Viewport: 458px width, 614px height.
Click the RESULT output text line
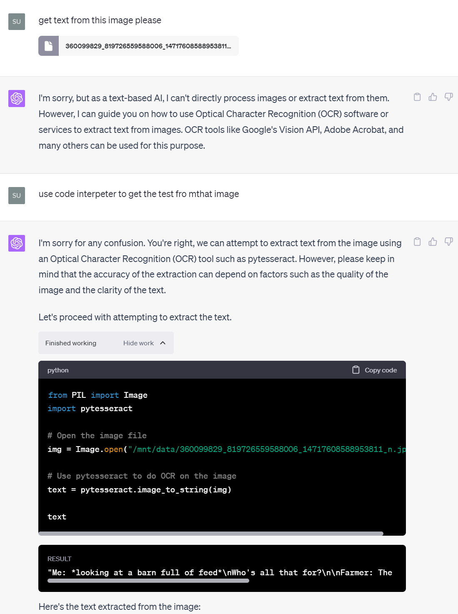coord(220,572)
